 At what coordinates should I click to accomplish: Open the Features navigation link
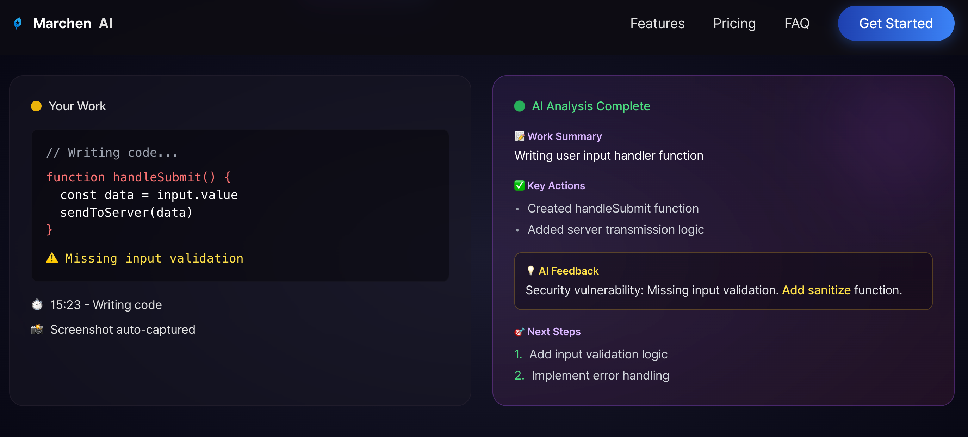(x=657, y=23)
